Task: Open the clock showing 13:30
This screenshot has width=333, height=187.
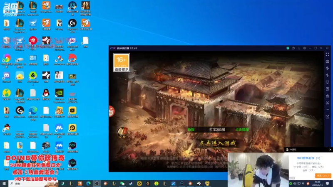Action: [x=318, y=183]
